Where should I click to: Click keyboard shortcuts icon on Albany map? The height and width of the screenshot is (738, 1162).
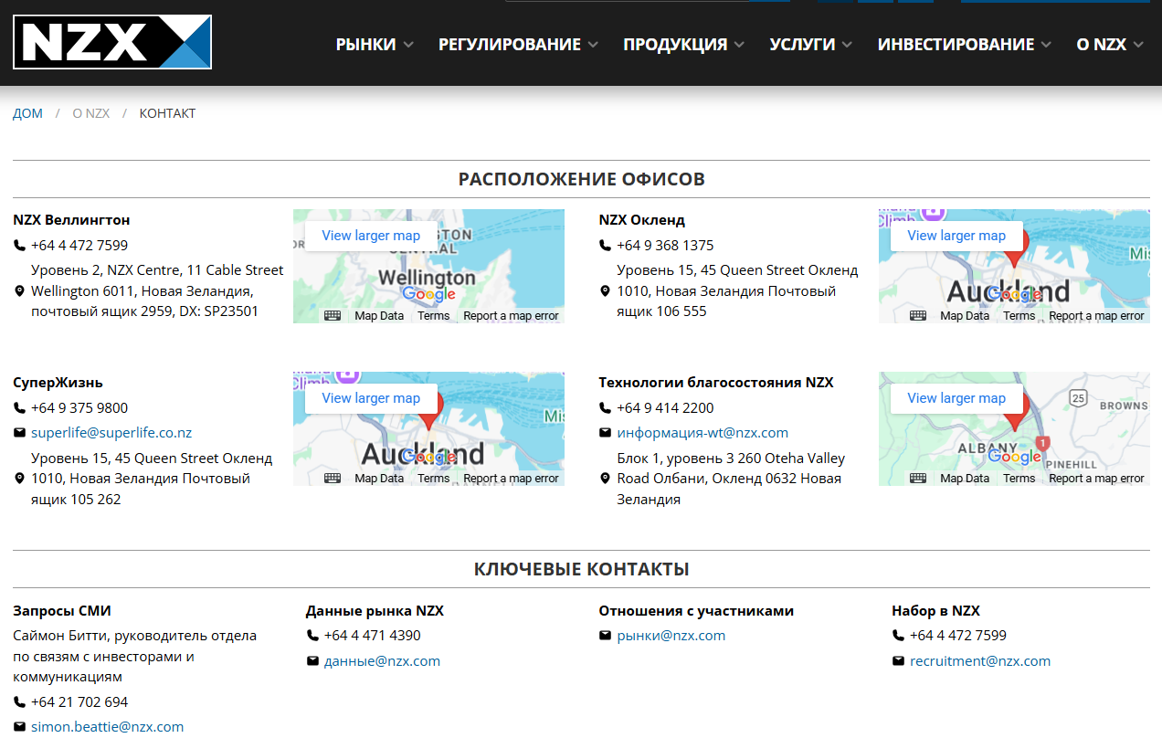[x=918, y=479]
